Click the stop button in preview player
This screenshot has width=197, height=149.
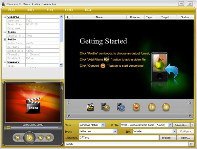coord(41,137)
